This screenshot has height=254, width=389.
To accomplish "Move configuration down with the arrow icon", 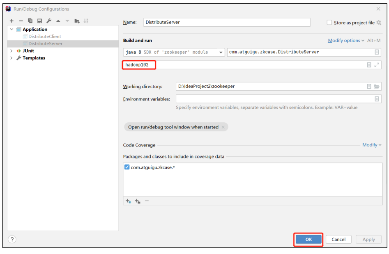I will pyautogui.click(x=67, y=21).
